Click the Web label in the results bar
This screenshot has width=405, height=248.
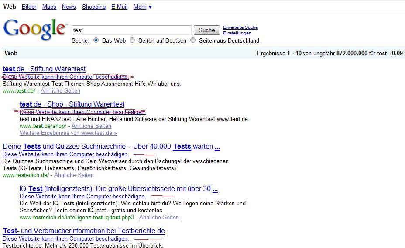11,54
